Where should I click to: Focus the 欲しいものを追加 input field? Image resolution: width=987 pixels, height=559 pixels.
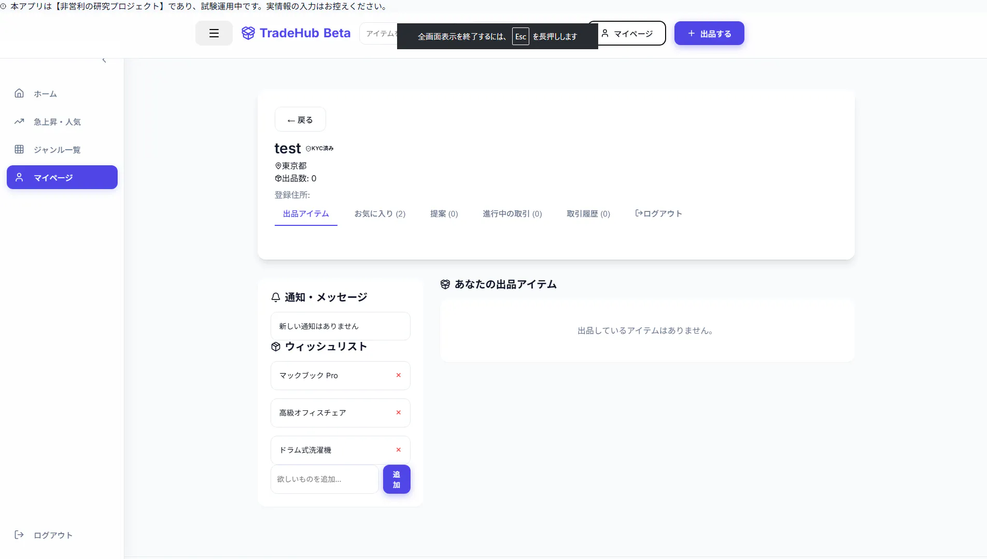coord(325,479)
